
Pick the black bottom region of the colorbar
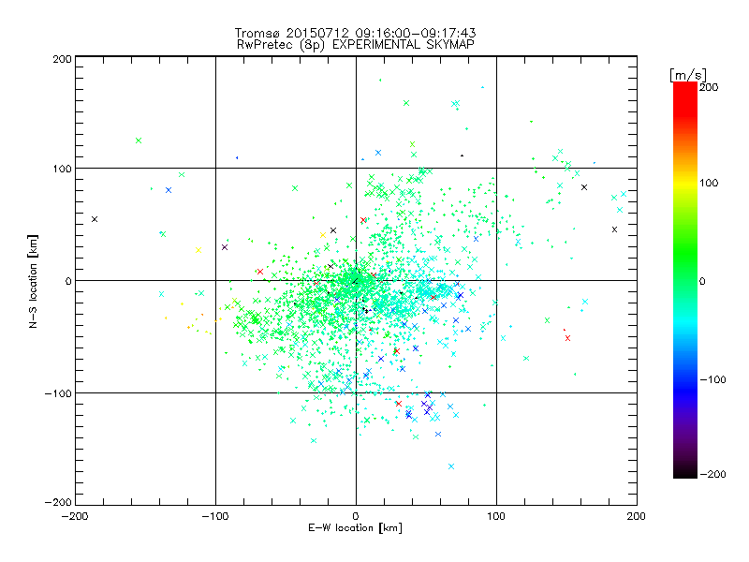pos(685,471)
